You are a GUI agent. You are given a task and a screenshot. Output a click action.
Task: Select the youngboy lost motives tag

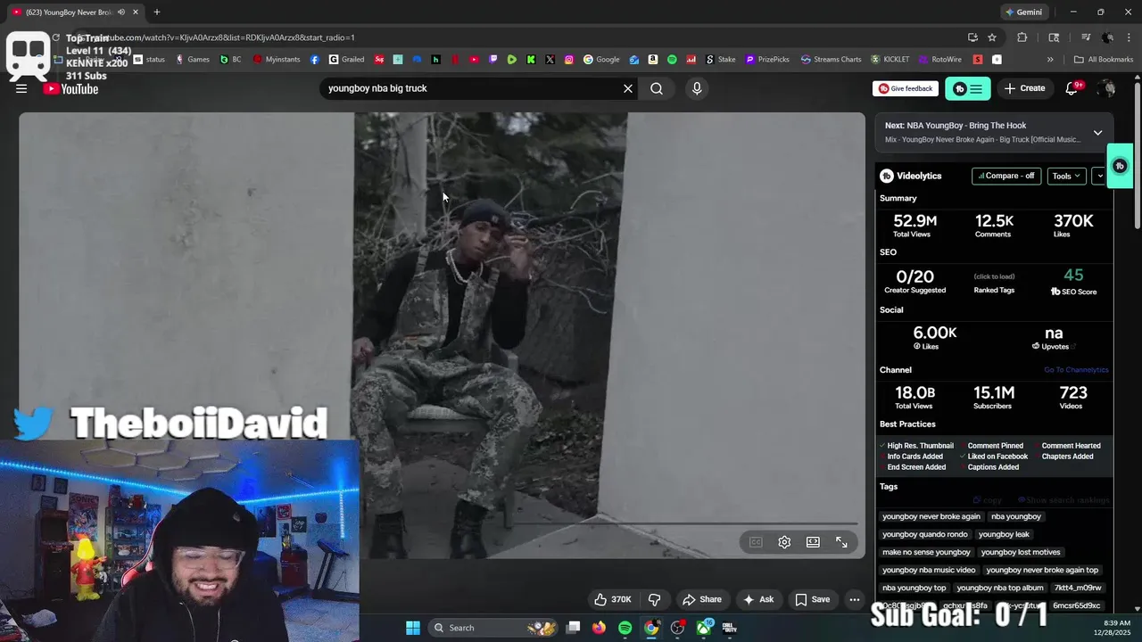[x=1021, y=552]
